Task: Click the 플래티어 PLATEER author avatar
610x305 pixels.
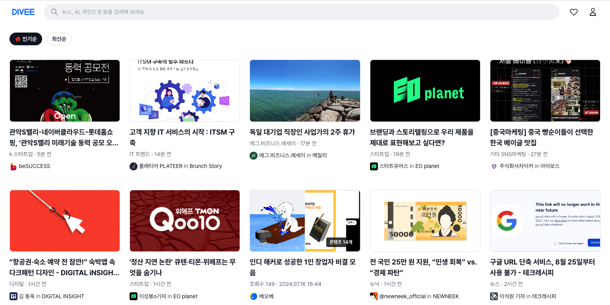Action: point(134,166)
